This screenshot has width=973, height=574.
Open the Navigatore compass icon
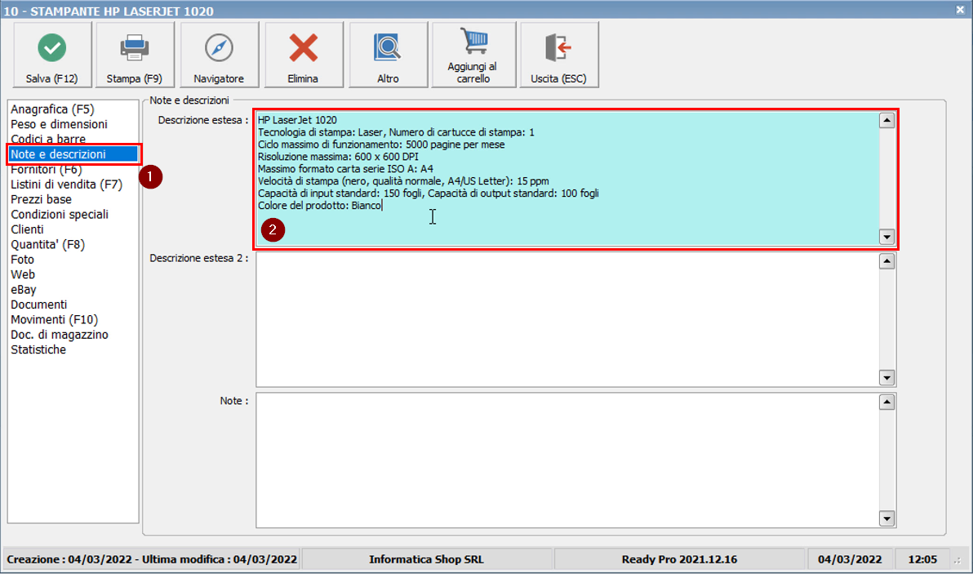tap(219, 48)
